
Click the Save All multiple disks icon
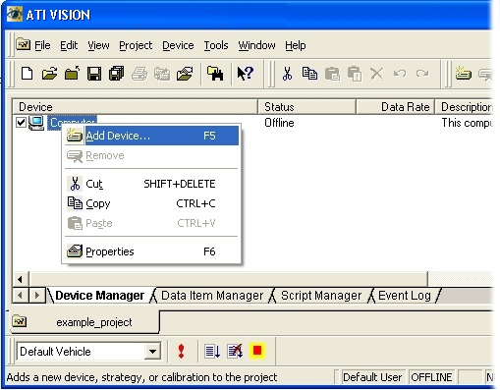pos(117,74)
